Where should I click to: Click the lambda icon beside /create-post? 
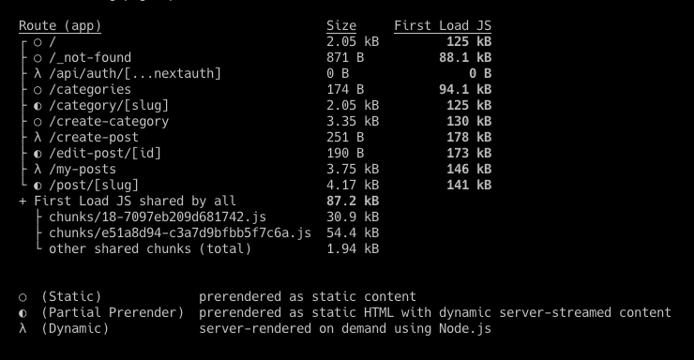[38, 137]
